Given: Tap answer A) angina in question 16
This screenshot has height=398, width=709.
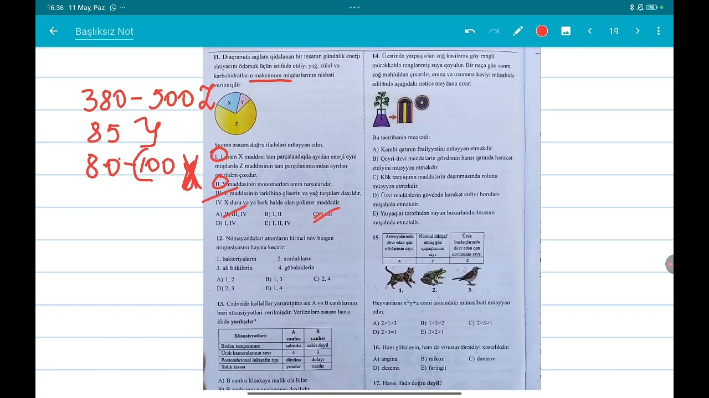Looking at the screenshot, I should (x=386, y=359).
